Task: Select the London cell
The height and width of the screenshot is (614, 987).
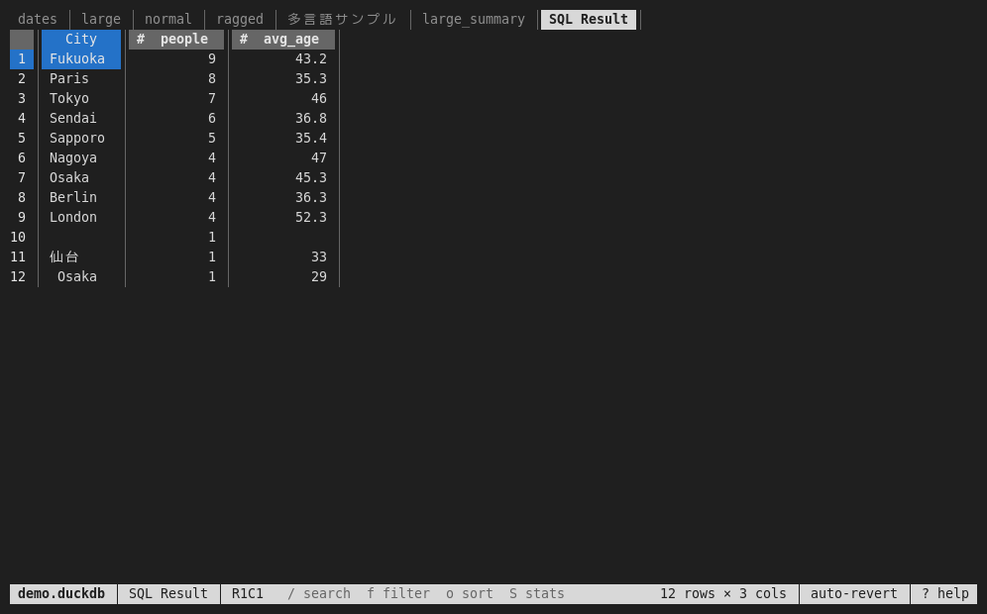Action: coord(81,217)
